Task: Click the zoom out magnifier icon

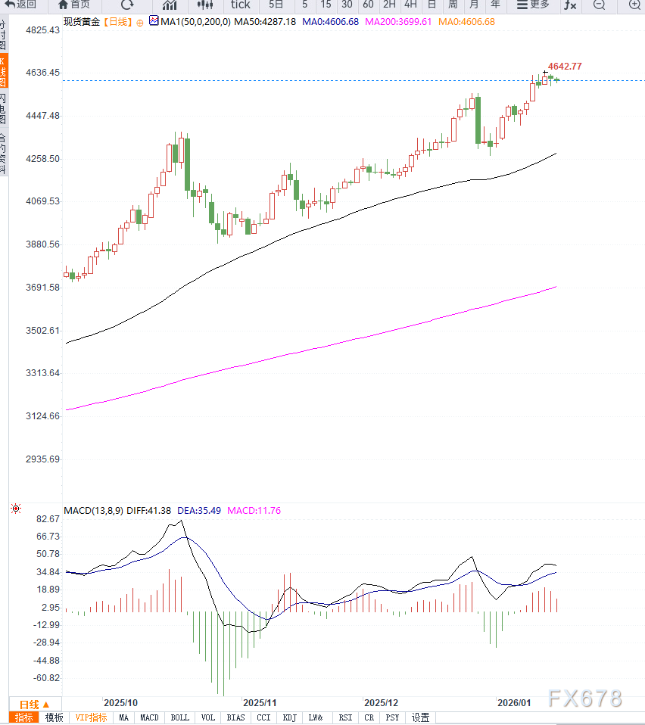Action: click(599, 6)
